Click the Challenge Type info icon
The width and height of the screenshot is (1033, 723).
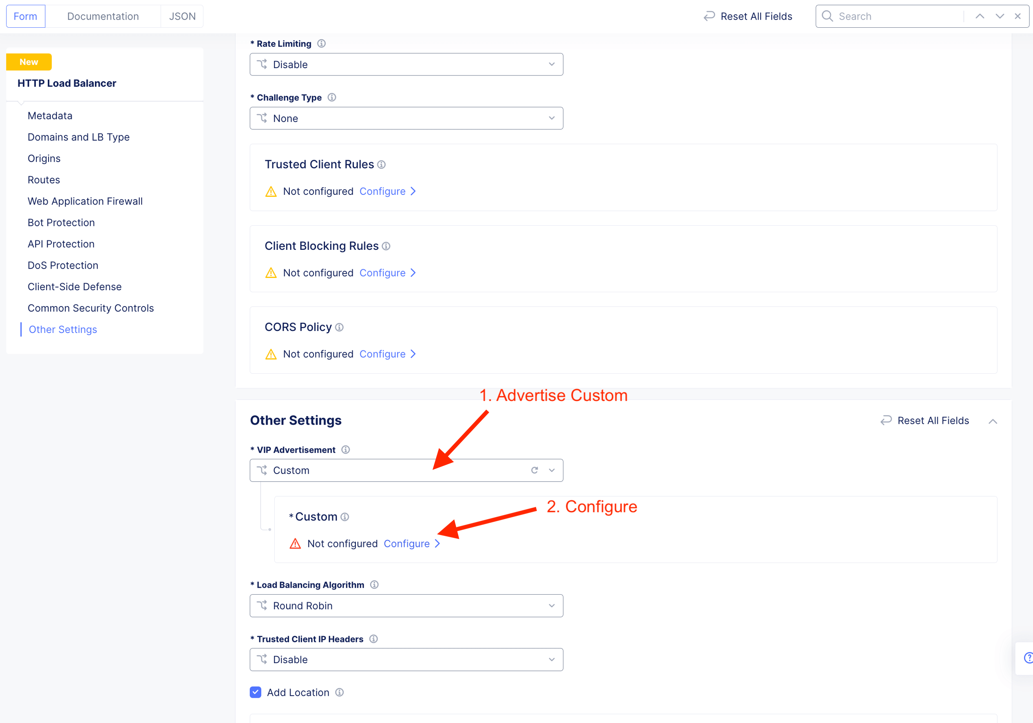click(331, 97)
